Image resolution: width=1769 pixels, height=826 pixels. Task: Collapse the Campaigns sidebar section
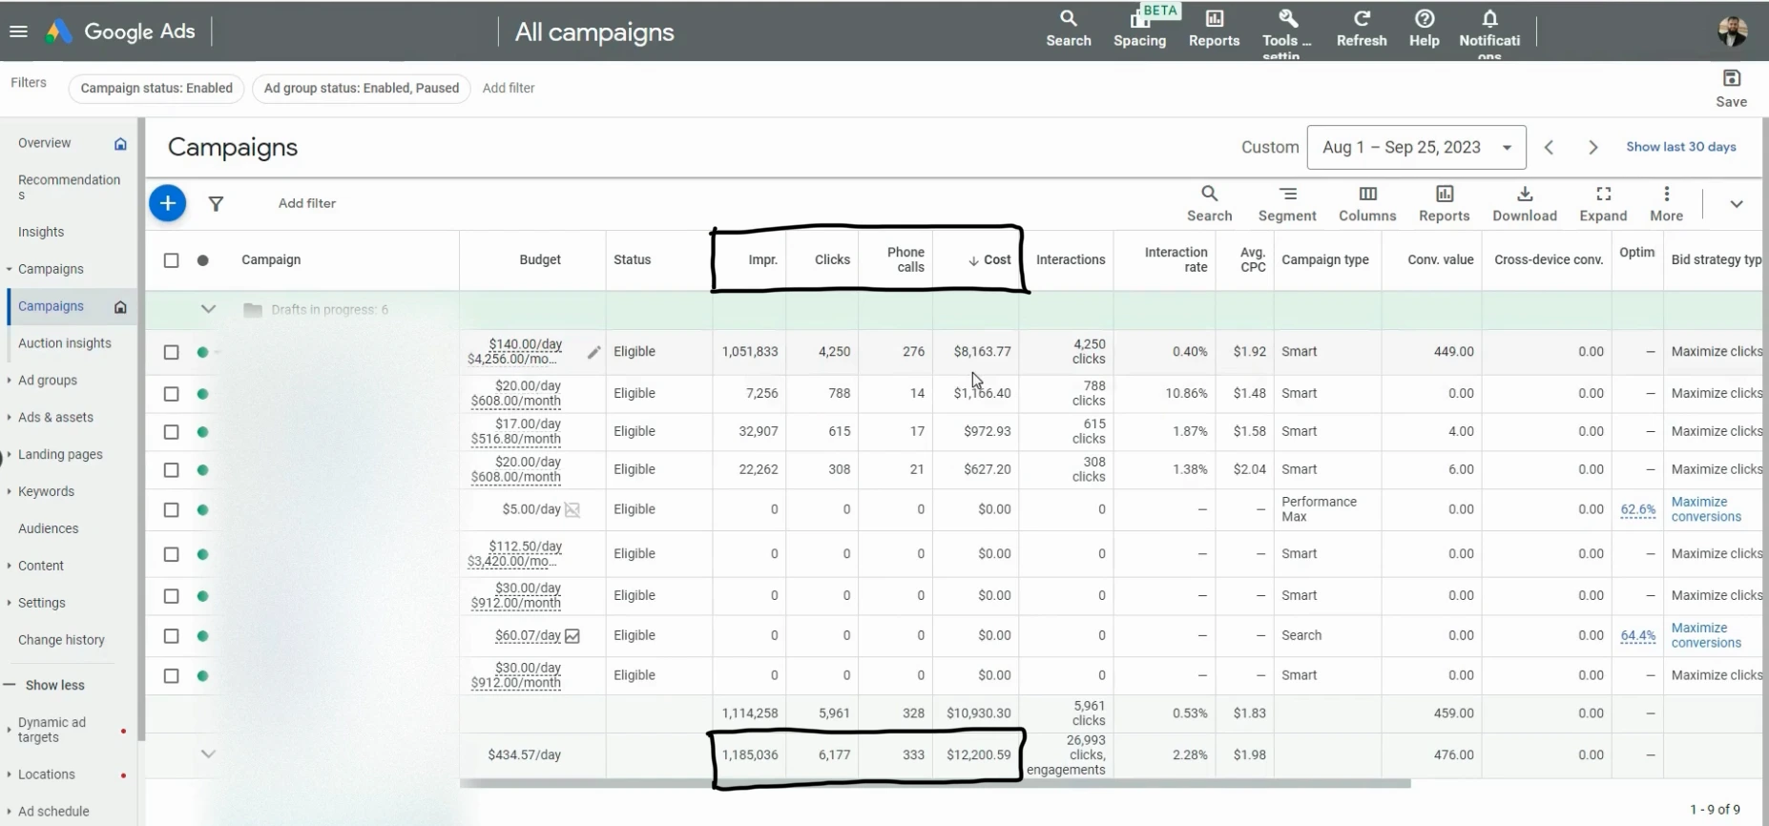point(9,269)
